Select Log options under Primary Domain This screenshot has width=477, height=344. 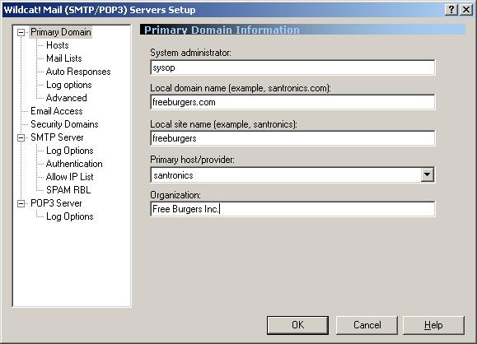pyautogui.click(x=68, y=85)
